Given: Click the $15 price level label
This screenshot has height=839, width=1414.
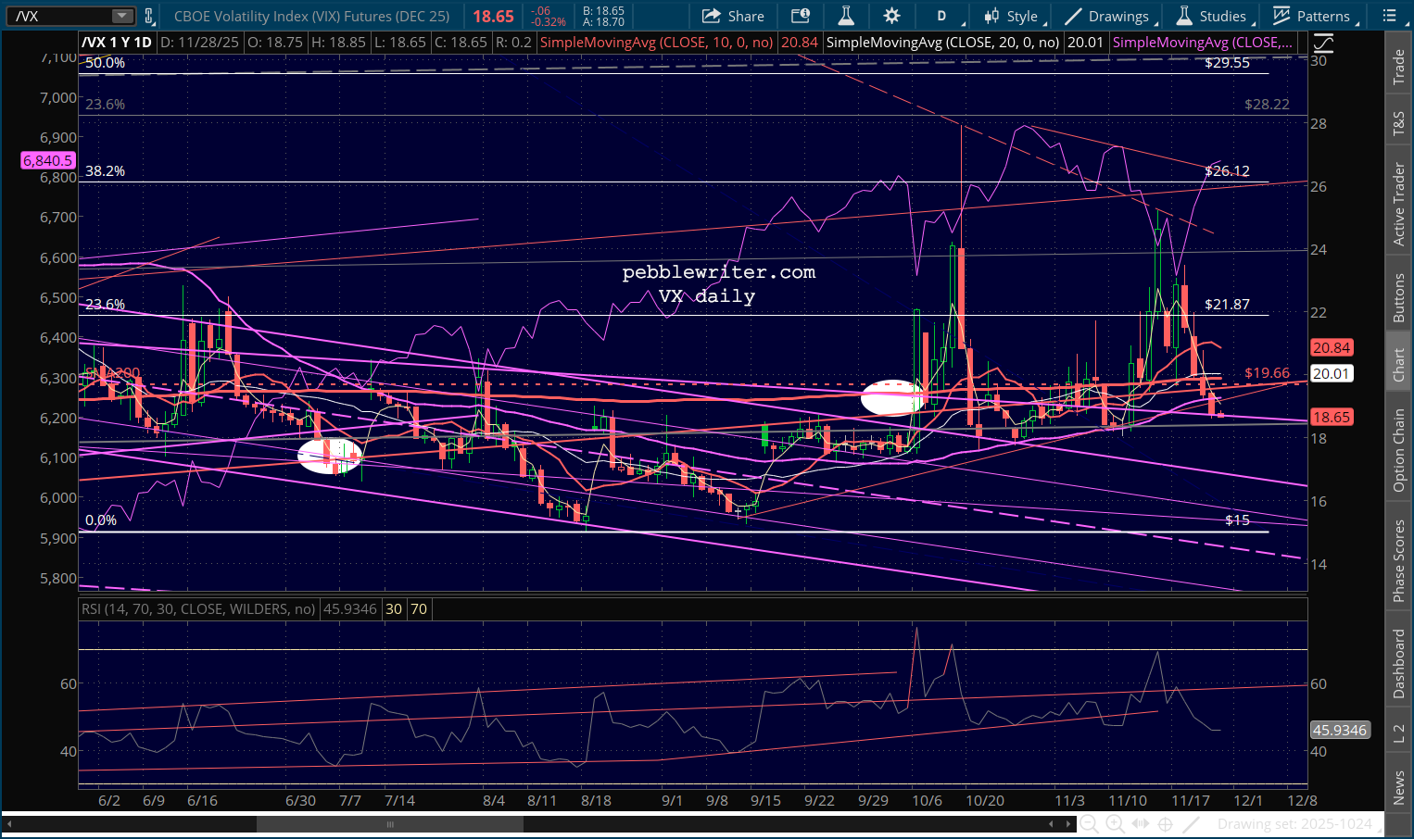Looking at the screenshot, I should tap(1237, 520).
